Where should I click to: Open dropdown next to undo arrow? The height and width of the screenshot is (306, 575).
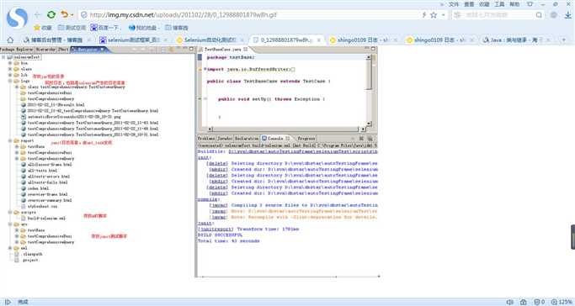click(x=72, y=15)
